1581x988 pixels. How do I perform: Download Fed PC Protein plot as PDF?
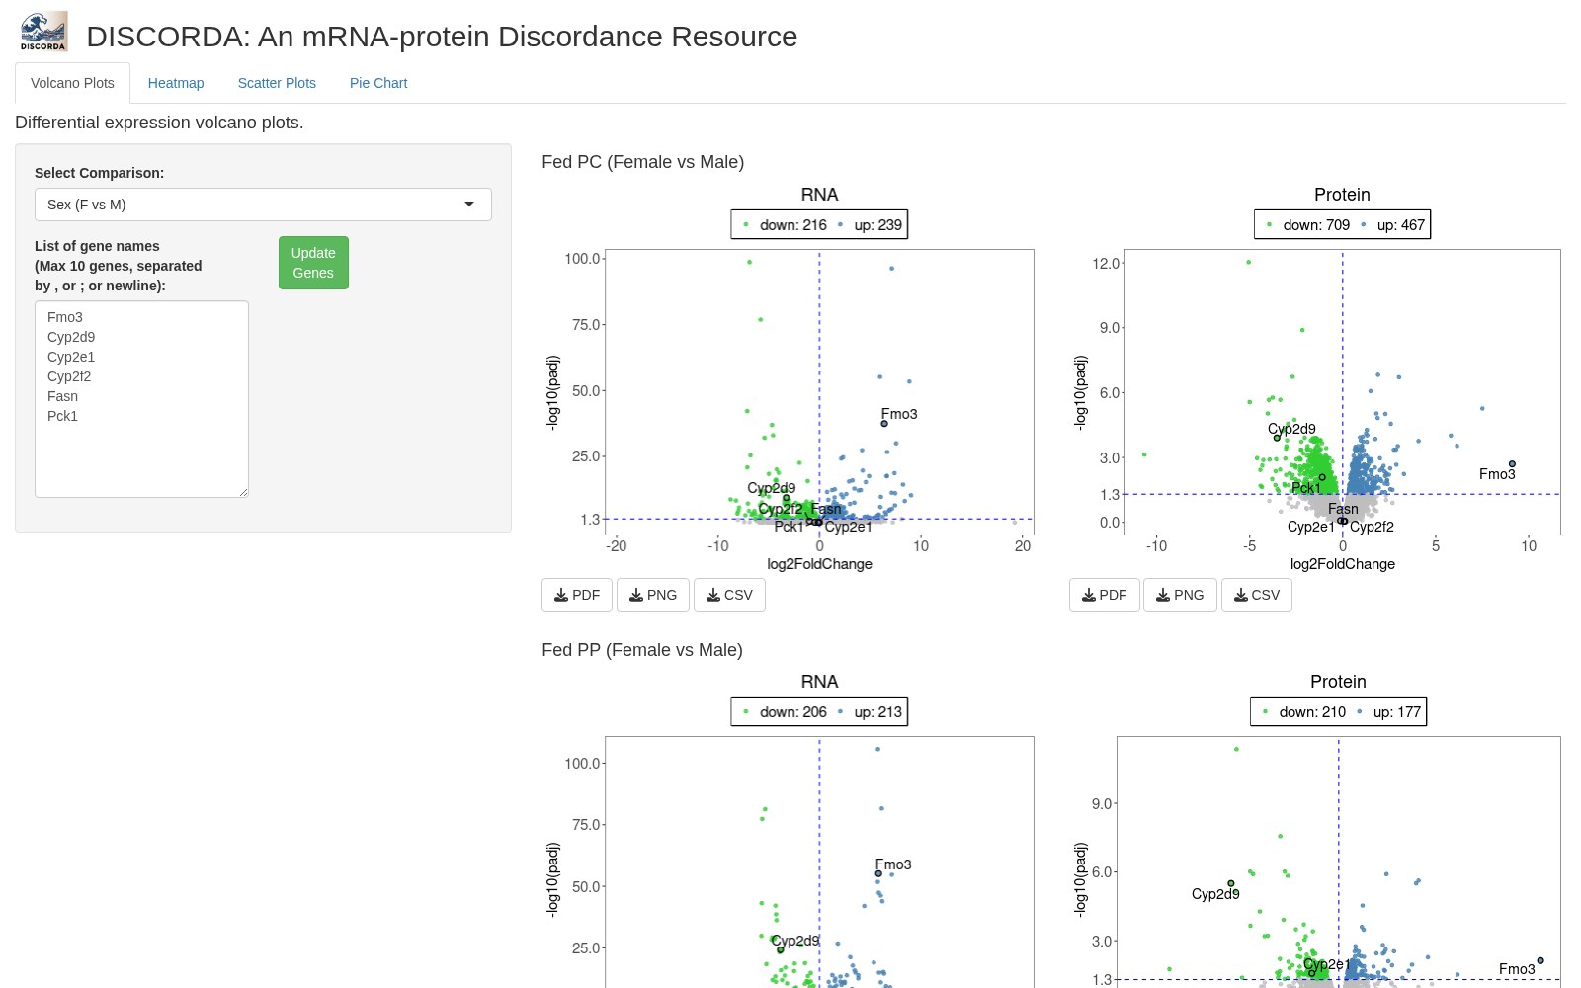pos(1105,595)
